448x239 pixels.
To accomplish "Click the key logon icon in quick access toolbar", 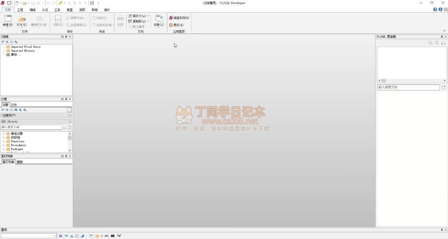I will [x=61, y=3].
